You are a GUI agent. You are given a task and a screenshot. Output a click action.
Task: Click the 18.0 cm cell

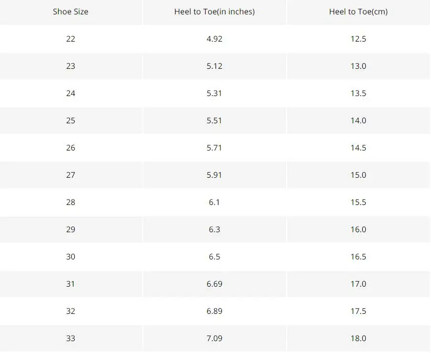click(x=358, y=339)
